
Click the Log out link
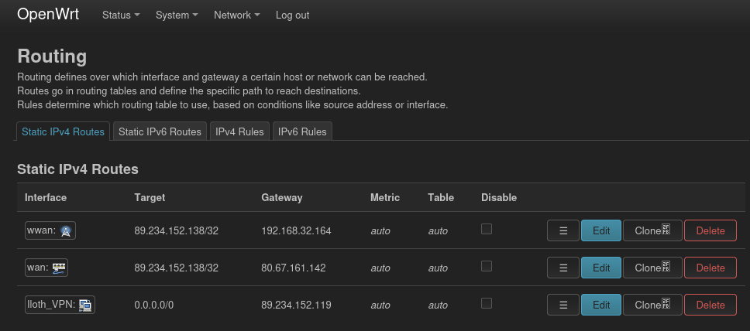point(292,15)
